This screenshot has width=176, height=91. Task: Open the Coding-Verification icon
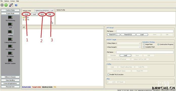(10, 39)
